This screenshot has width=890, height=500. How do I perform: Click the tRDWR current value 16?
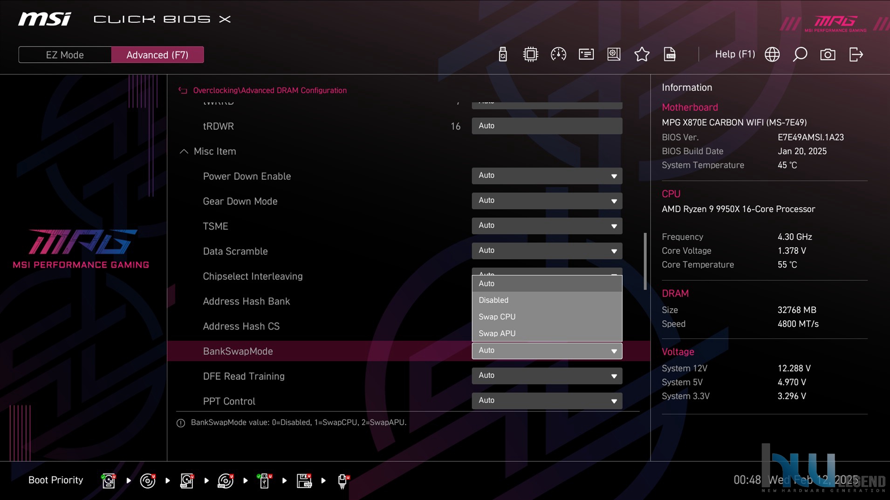[455, 126]
